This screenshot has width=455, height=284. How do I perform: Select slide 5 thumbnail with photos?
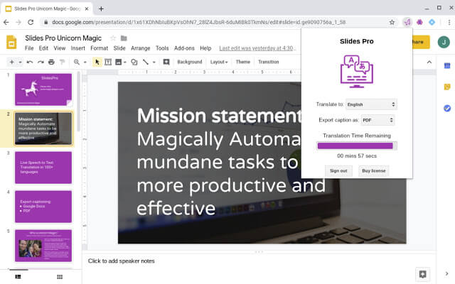43,246
